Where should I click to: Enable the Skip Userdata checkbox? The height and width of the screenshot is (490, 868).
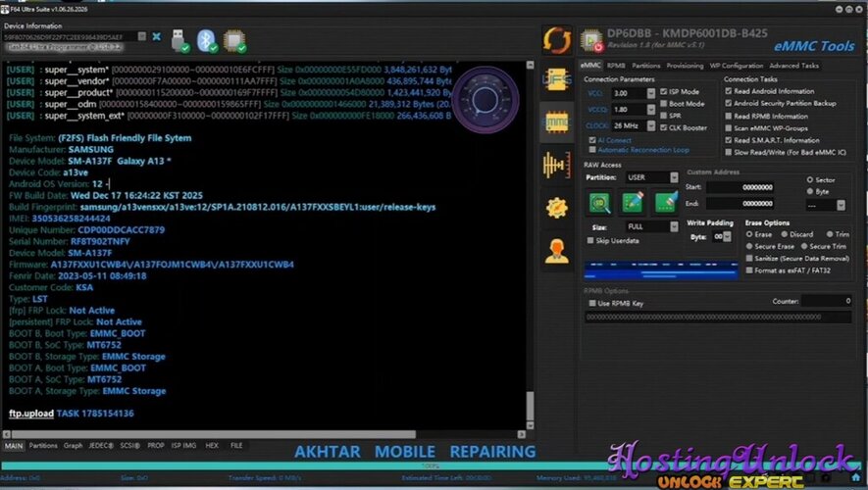(x=590, y=240)
